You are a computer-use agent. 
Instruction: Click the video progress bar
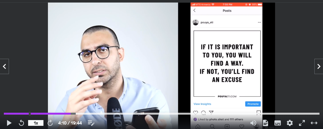tap(162, 114)
